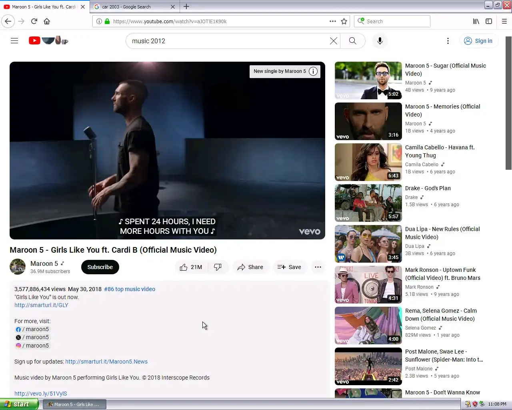Image resolution: width=512 pixels, height=410 pixels.
Task: Click the magnifier search button on YouTube
Action: [352, 41]
